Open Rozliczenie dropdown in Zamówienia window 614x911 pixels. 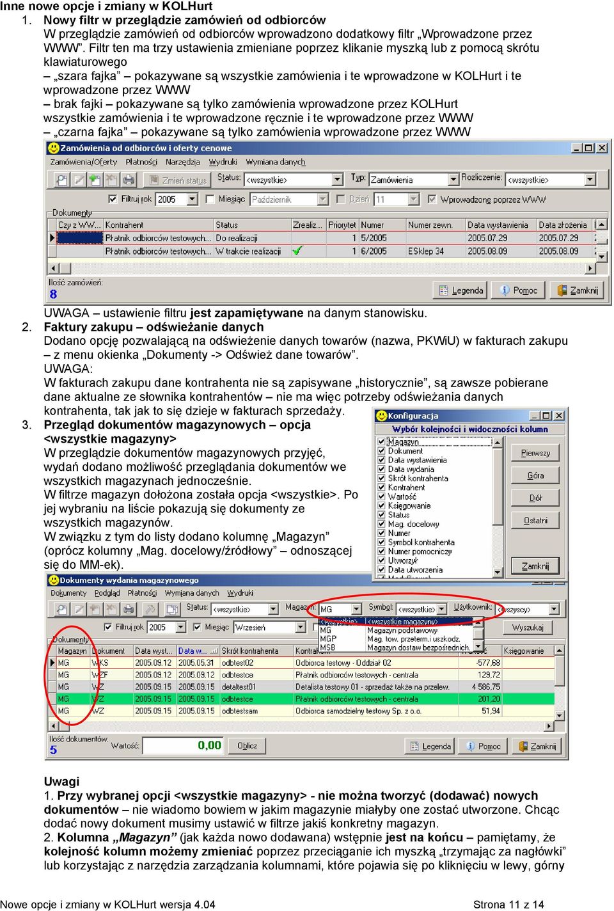[590, 180]
